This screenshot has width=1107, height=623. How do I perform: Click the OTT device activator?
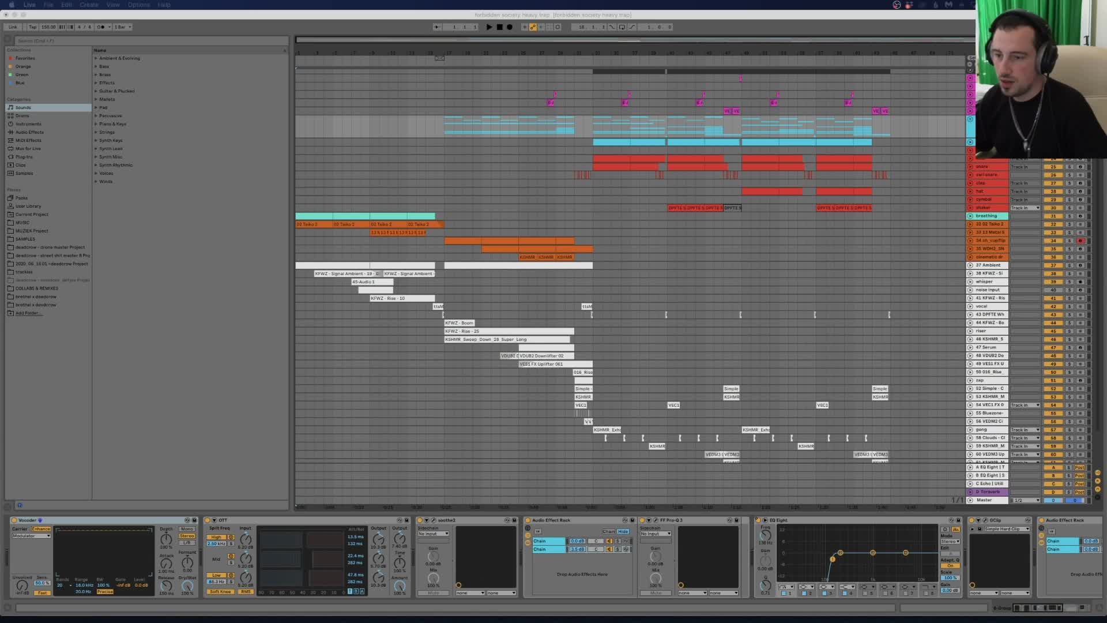coord(208,520)
